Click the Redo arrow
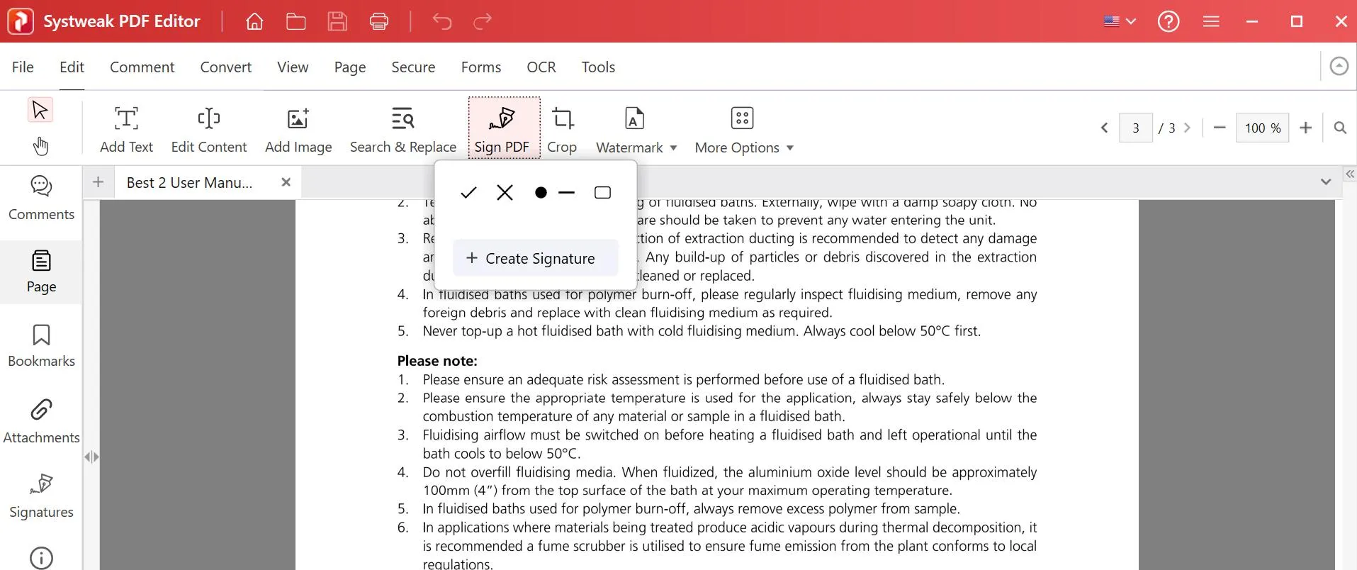 [483, 21]
